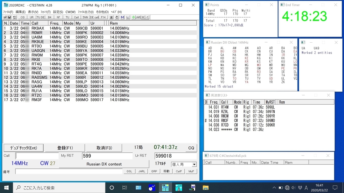The image size is (344, 193).
Task: Click the 取消(F3) cancel button
Action: tap(104, 148)
